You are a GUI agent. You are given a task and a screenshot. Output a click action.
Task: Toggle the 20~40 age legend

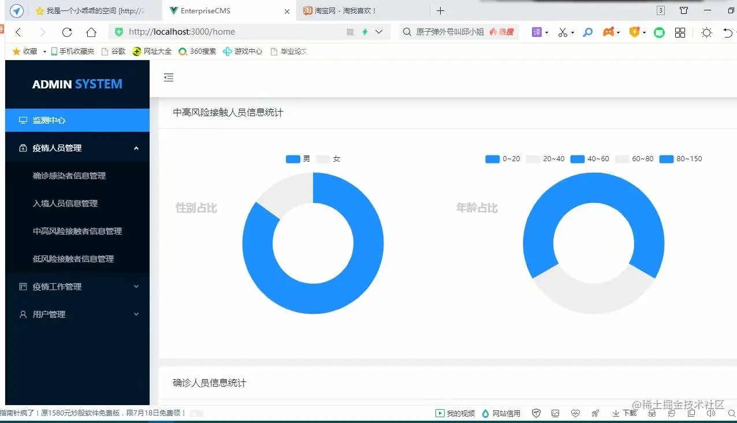tap(545, 159)
